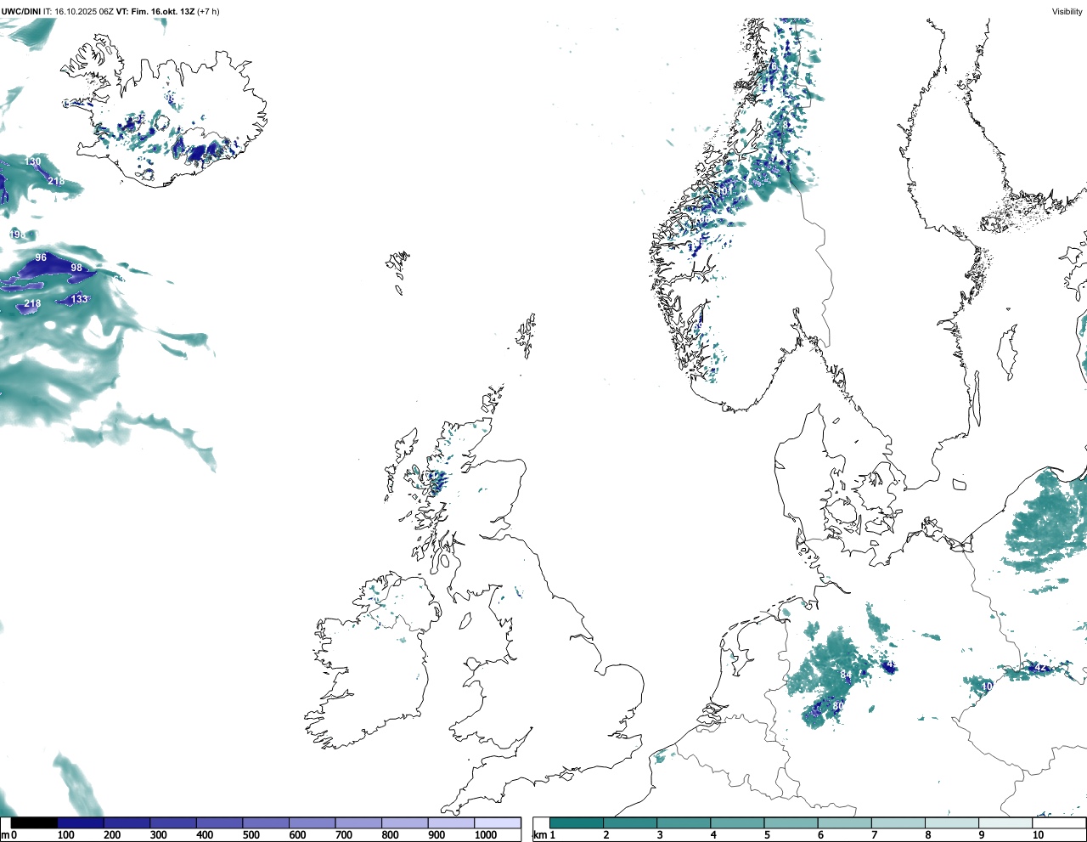Select the dark navy 100–200 m swatch
Screen dimensions: 1087x842
point(81,822)
